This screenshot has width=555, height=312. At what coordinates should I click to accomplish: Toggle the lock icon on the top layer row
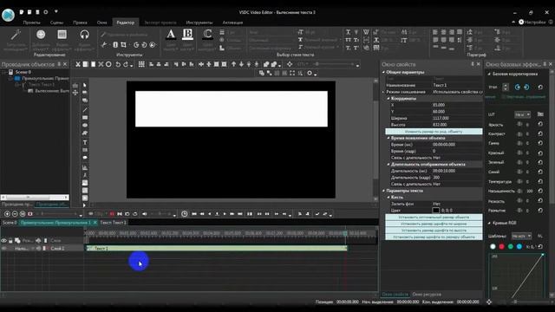pyautogui.click(x=10, y=241)
